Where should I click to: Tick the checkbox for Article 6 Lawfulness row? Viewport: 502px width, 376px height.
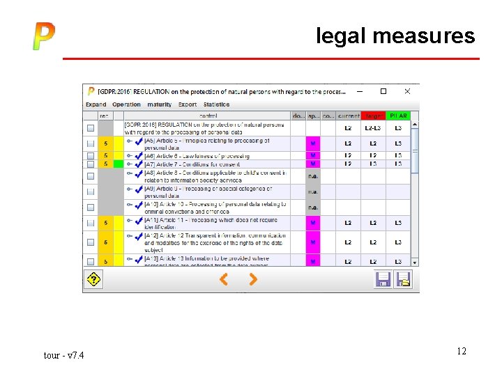(91, 156)
